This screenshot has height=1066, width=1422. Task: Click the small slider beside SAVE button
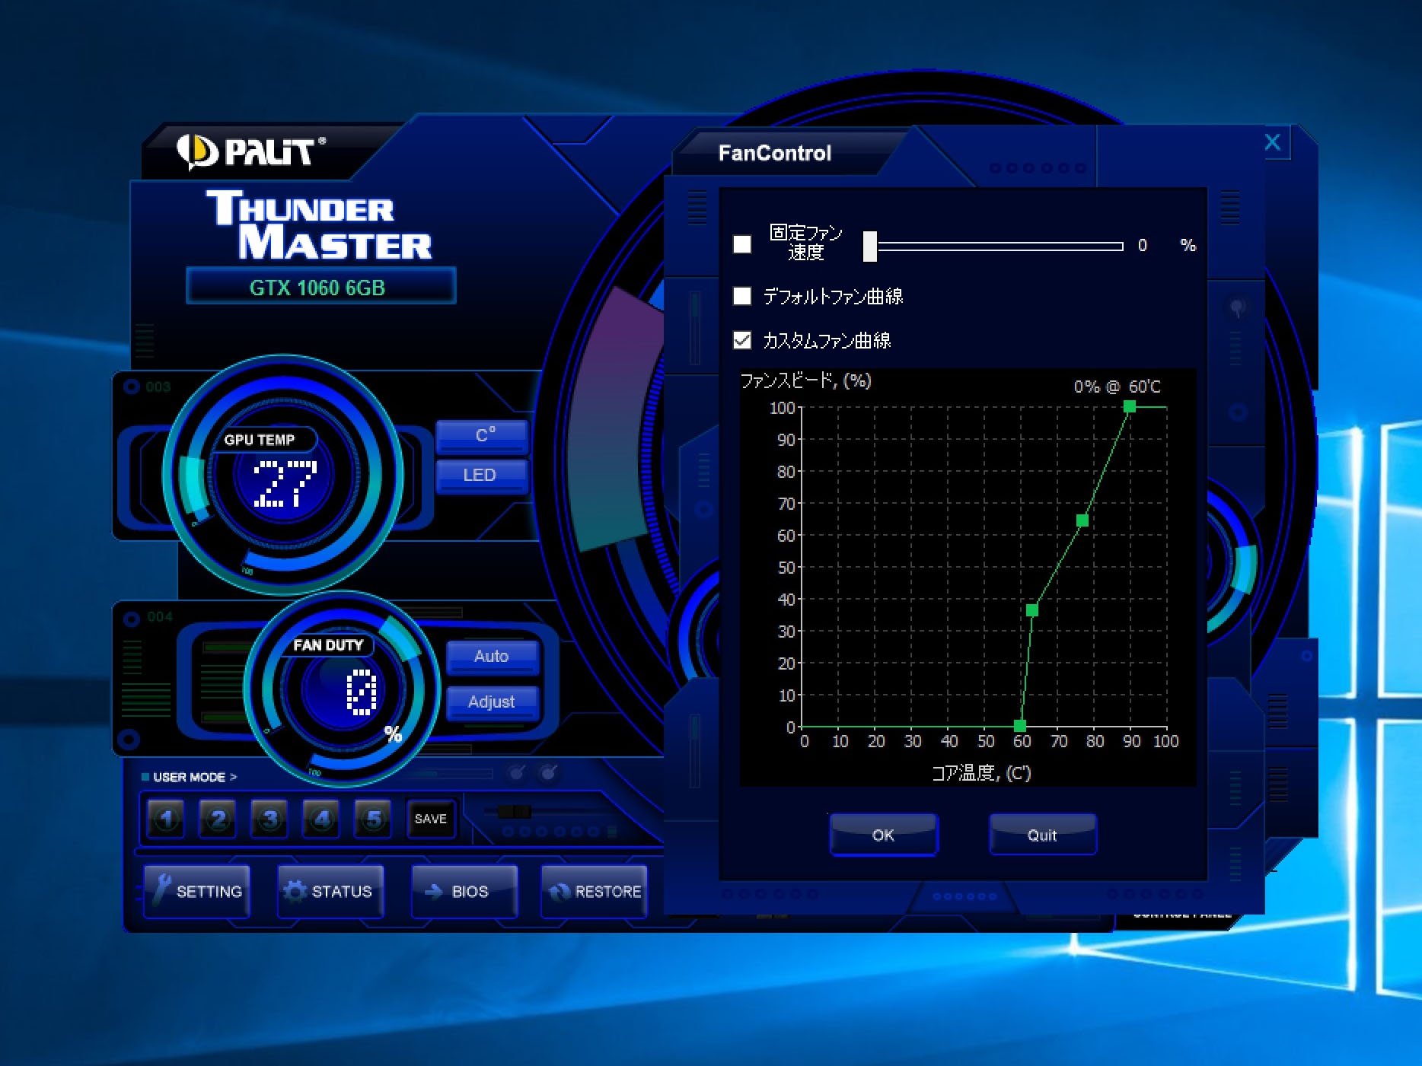[x=515, y=812]
